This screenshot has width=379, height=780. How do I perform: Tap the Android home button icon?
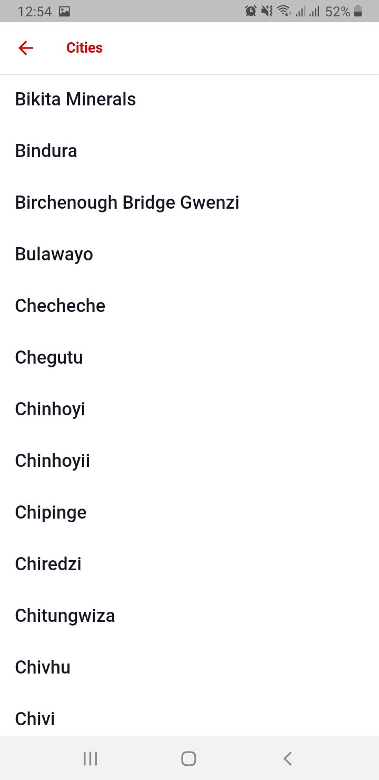pos(188,758)
